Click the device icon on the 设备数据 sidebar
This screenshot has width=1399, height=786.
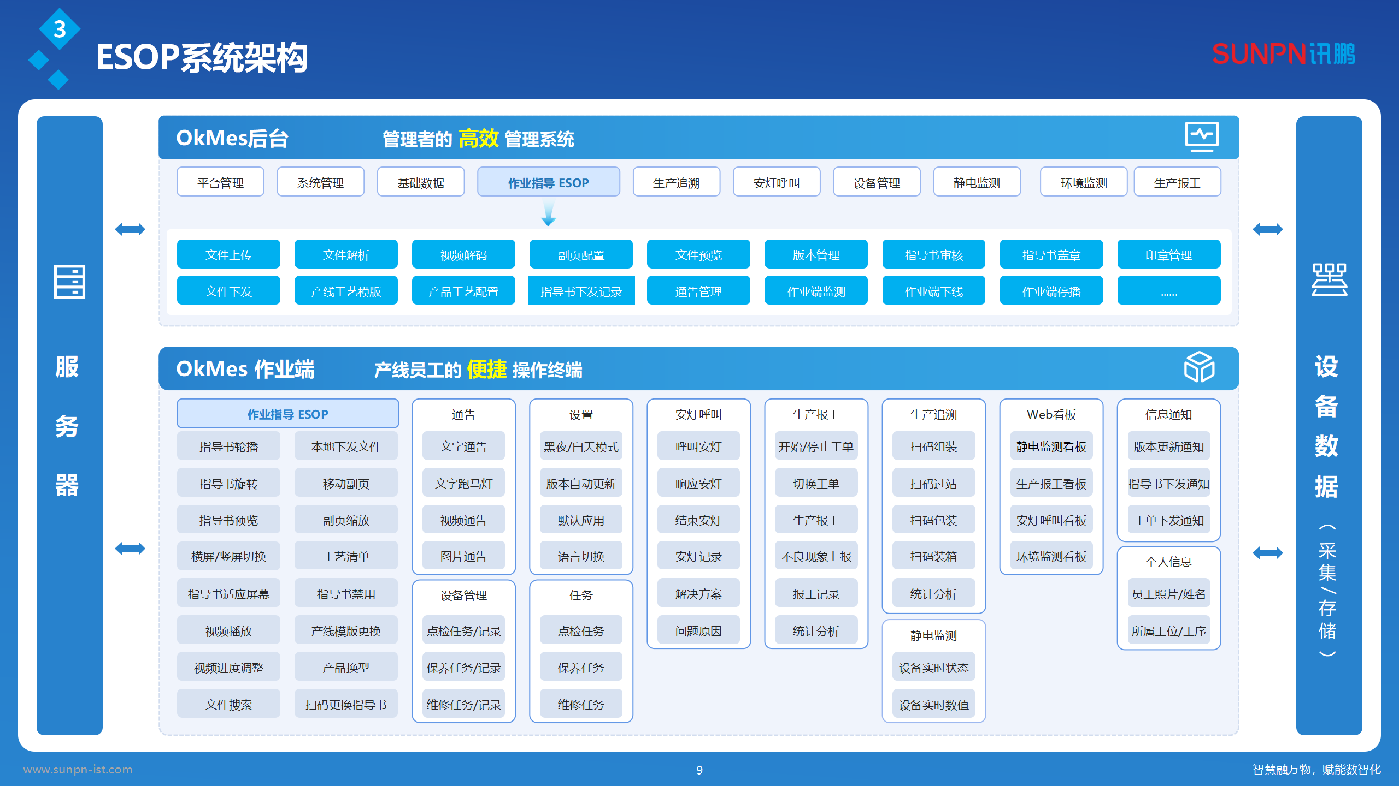(x=1329, y=279)
